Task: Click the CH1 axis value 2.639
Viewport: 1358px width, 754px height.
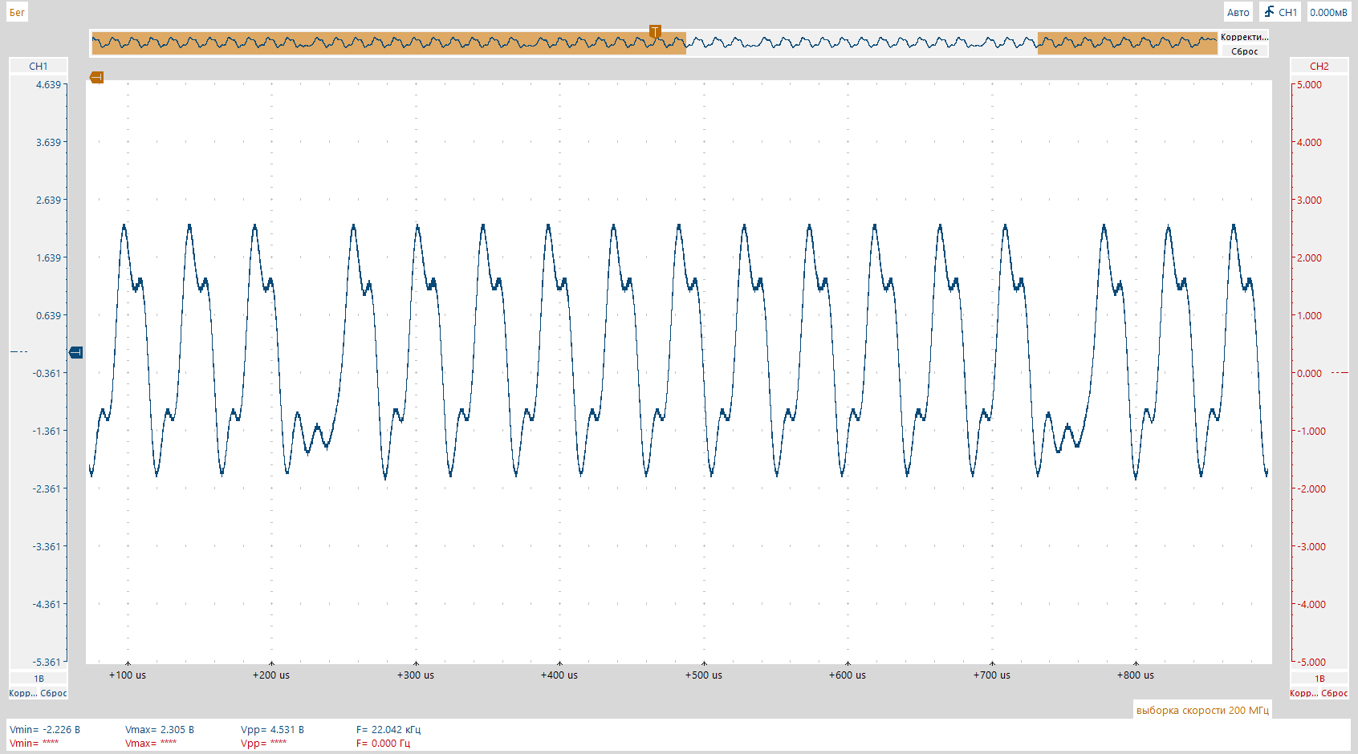Action: tap(48, 200)
